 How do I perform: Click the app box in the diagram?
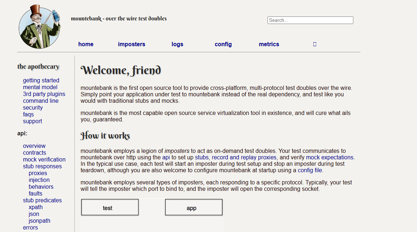[x=194, y=207]
